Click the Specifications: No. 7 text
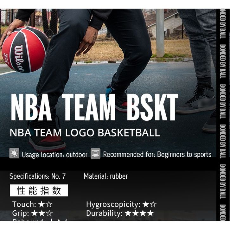The image size is (230, 230). coord(38,176)
